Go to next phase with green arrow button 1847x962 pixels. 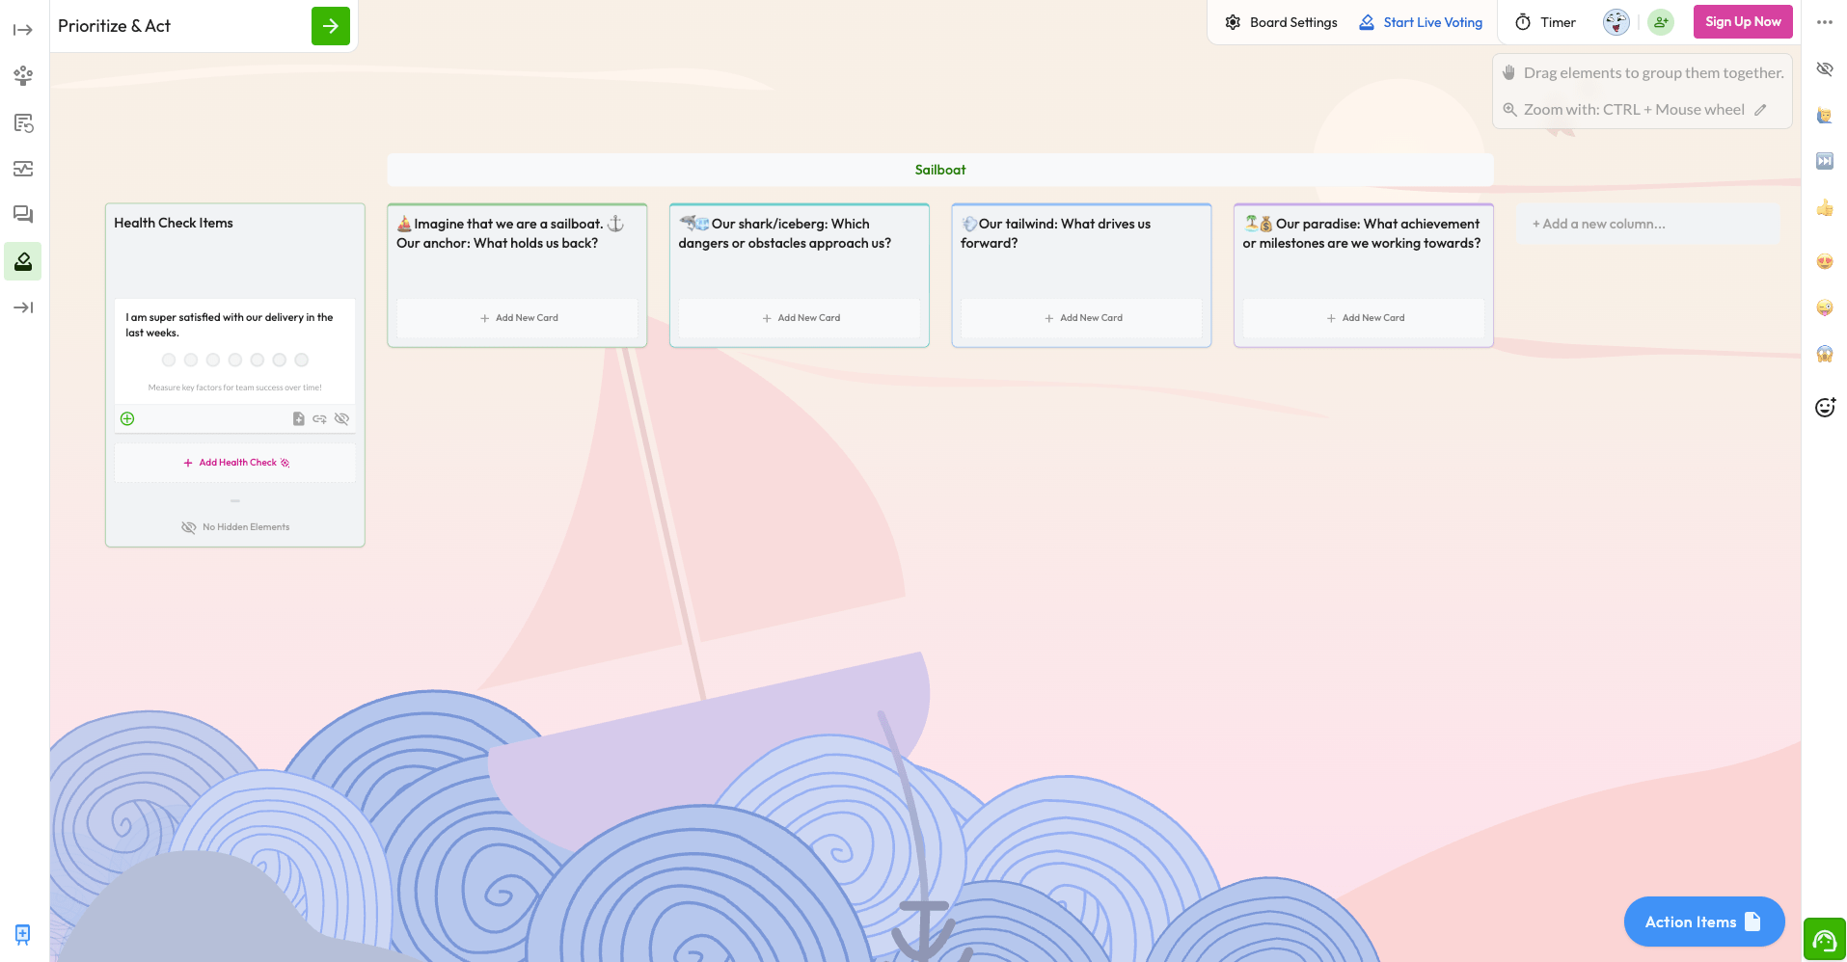click(x=331, y=26)
